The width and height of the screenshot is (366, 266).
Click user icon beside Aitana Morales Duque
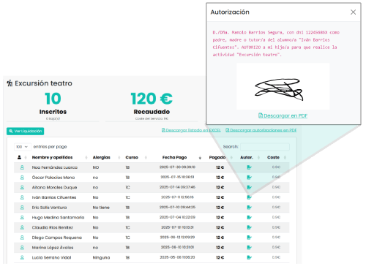click(x=22, y=187)
